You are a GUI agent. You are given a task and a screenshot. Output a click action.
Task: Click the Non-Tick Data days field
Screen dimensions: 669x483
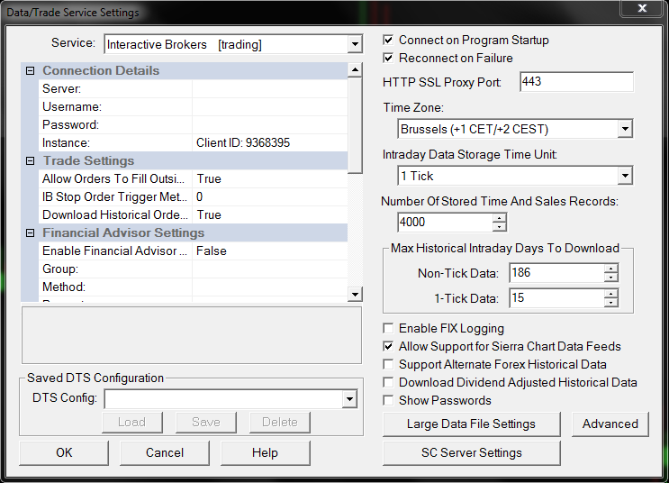click(x=556, y=273)
